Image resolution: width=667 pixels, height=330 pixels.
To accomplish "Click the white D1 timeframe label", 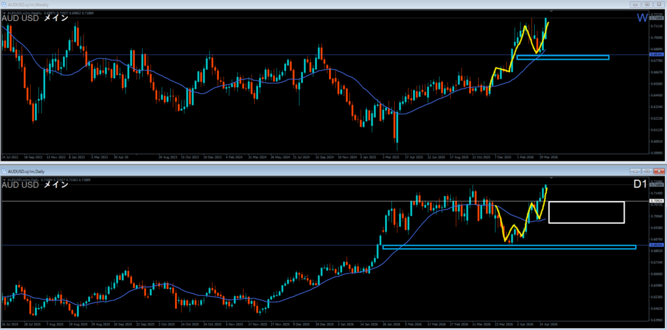I will 640,185.
